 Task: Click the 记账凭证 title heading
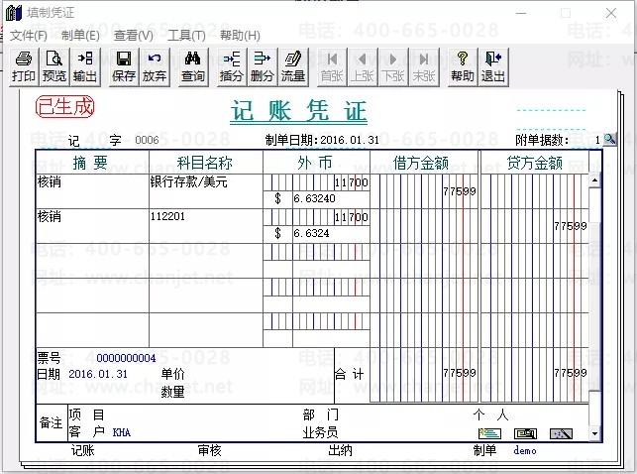(x=298, y=111)
